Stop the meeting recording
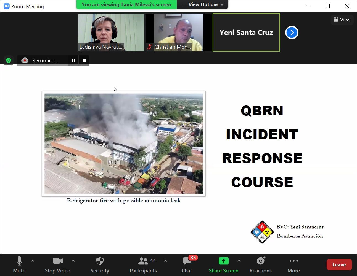 [84, 60]
